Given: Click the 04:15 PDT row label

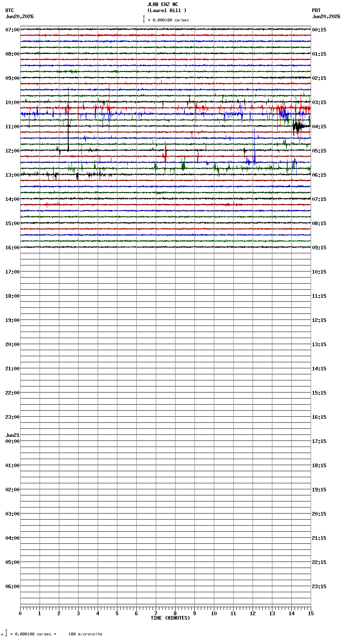Looking at the screenshot, I should pos(319,127).
